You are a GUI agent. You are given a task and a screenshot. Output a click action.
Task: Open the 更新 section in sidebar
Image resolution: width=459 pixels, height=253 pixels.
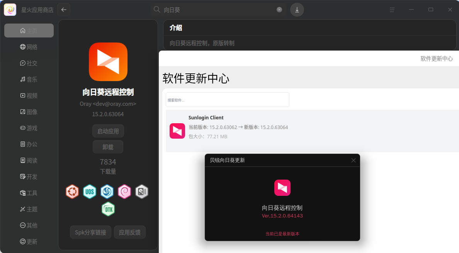(29, 241)
